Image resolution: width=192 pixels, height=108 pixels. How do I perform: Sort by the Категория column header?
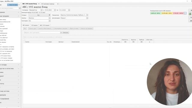tap(52, 42)
